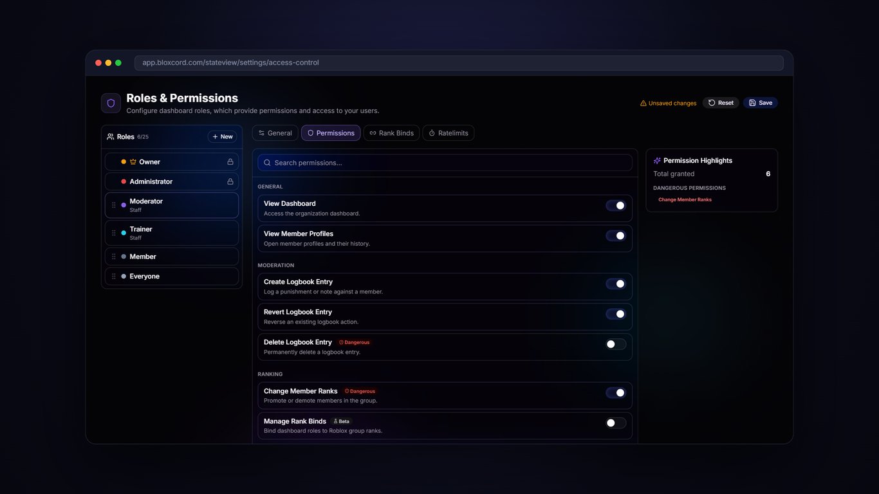Viewport: 879px width, 494px height.
Task: Disable the View Dashboard permission toggle
Action: click(616, 206)
